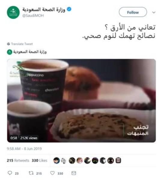
Task: Click the 0:58 video duration badge
Action: click(x=14, y=138)
